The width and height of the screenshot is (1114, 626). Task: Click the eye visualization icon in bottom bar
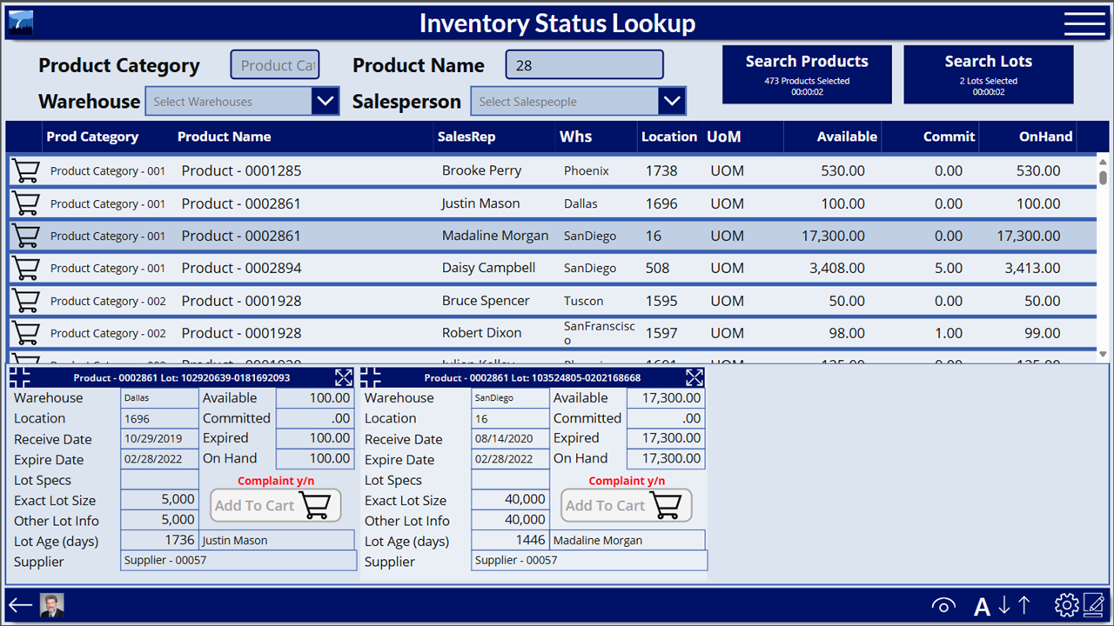pos(943,605)
